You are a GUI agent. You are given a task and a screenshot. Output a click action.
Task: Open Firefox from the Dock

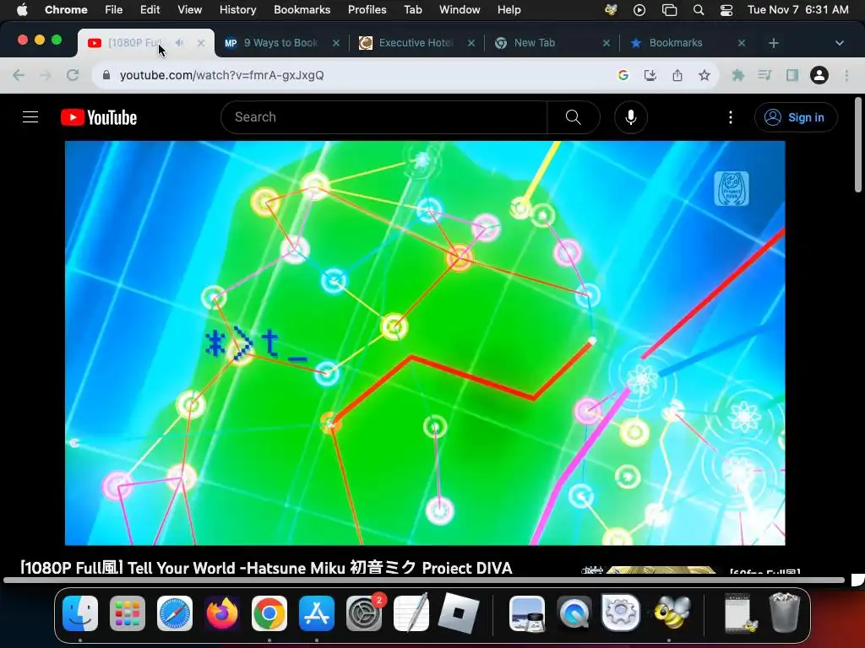click(x=222, y=613)
